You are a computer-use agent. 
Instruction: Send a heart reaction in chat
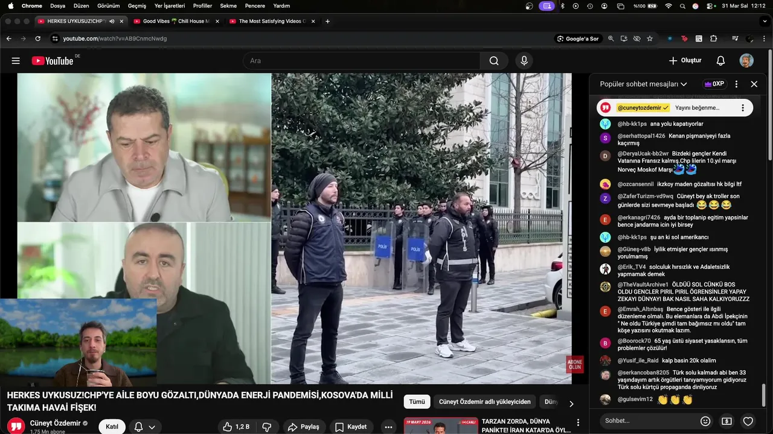click(748, 421)
